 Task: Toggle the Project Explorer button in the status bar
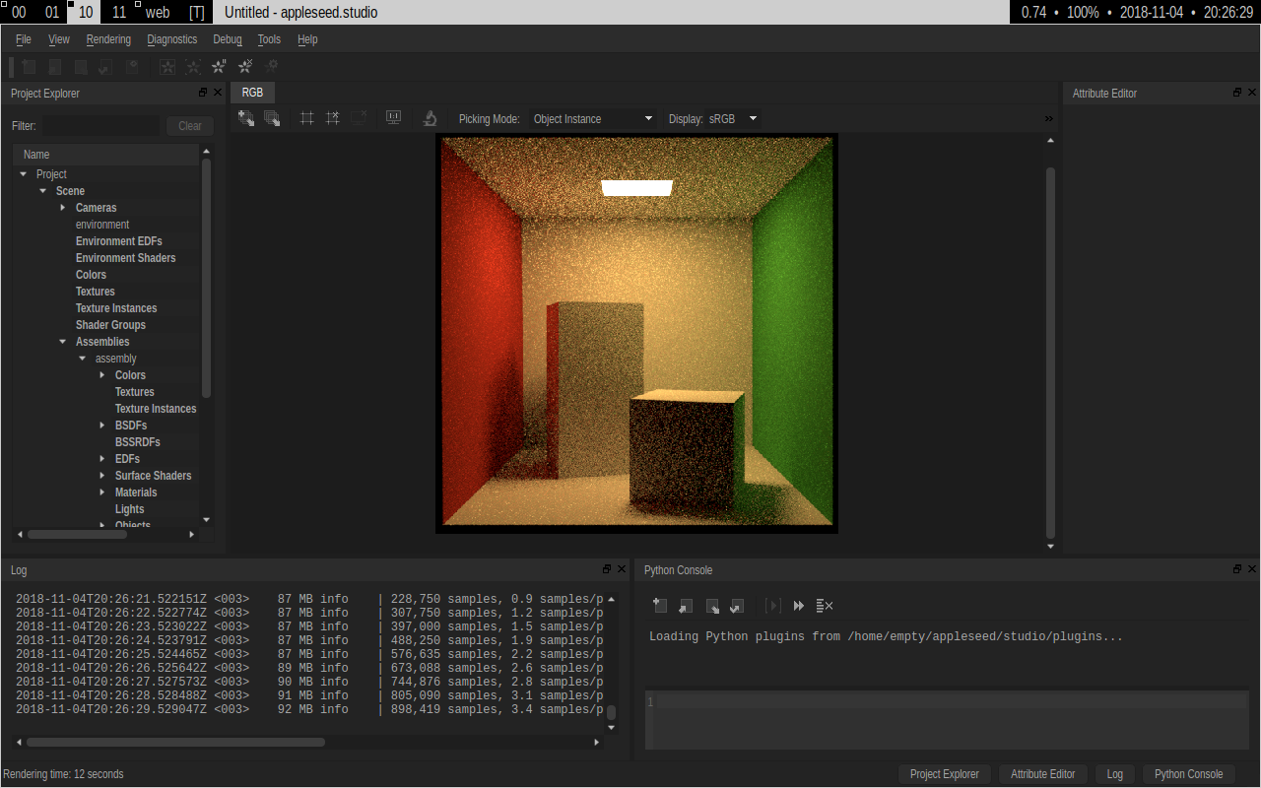(x=945, y=774)
